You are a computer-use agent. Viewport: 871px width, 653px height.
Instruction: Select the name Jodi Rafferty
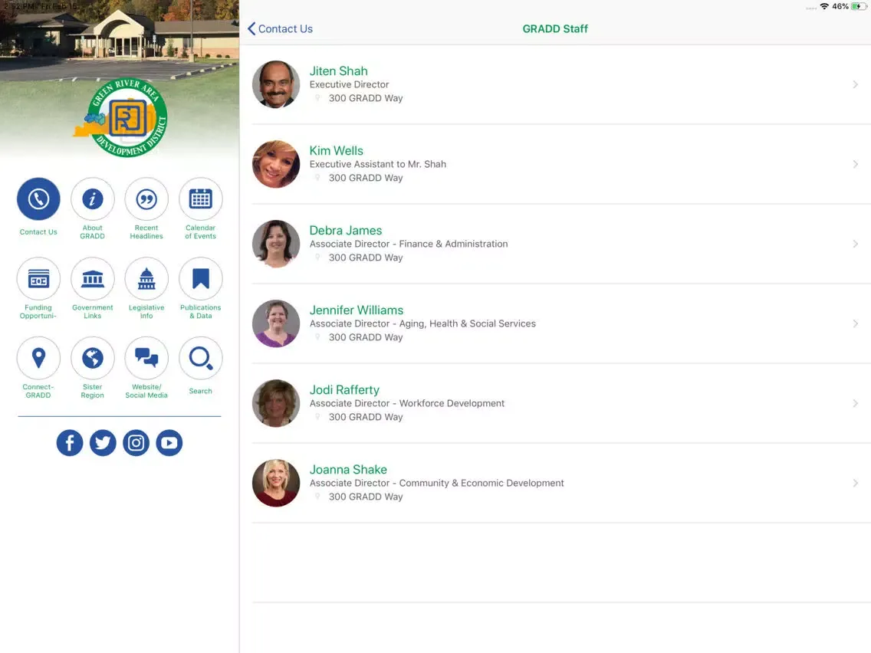click(x=344, y=390)
